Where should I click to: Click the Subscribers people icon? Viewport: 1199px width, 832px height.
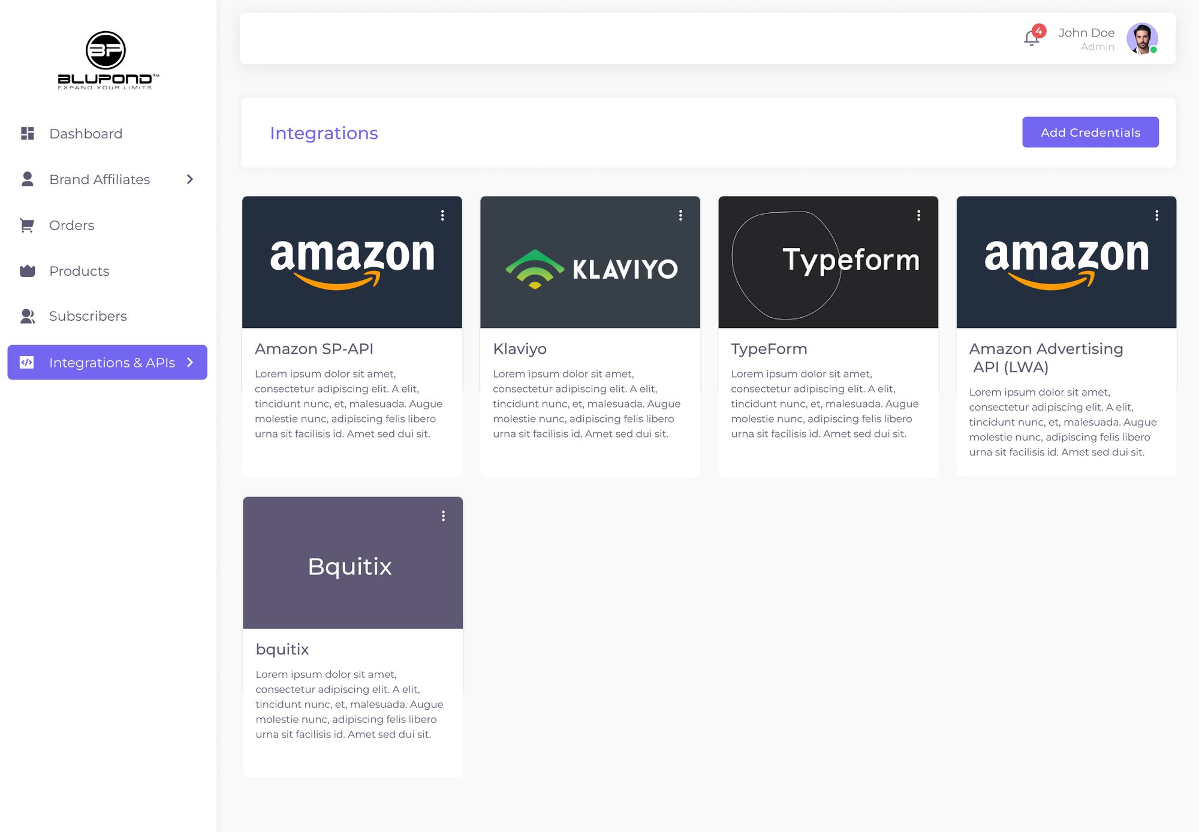[x=28, y=316]
